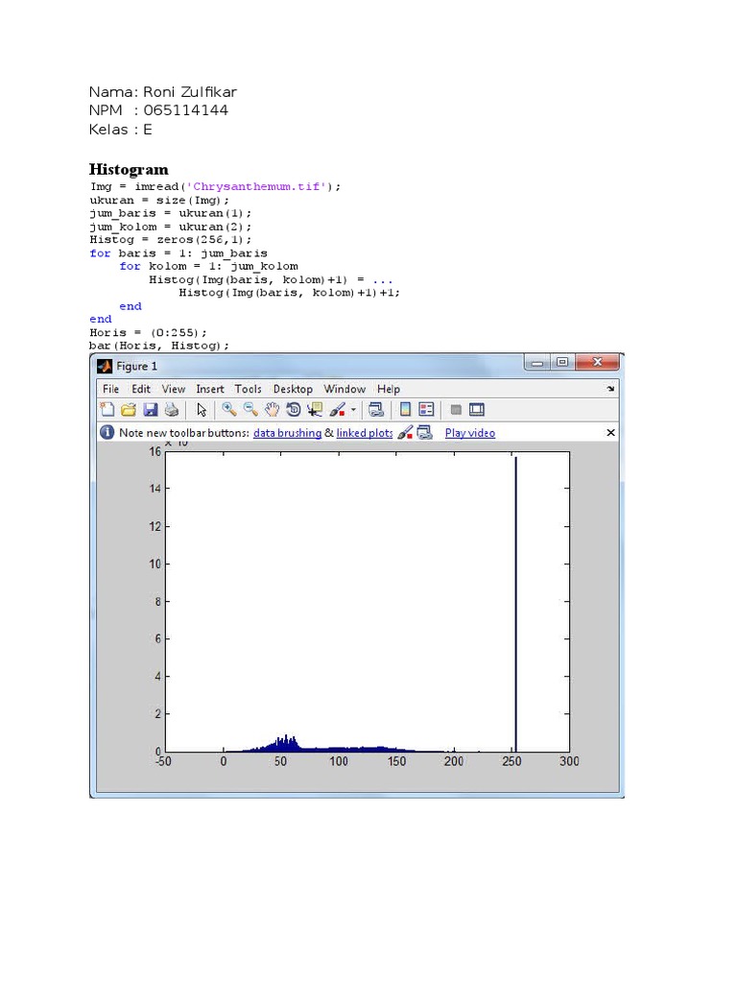Click the Insert Legend icon

point(426,409)
